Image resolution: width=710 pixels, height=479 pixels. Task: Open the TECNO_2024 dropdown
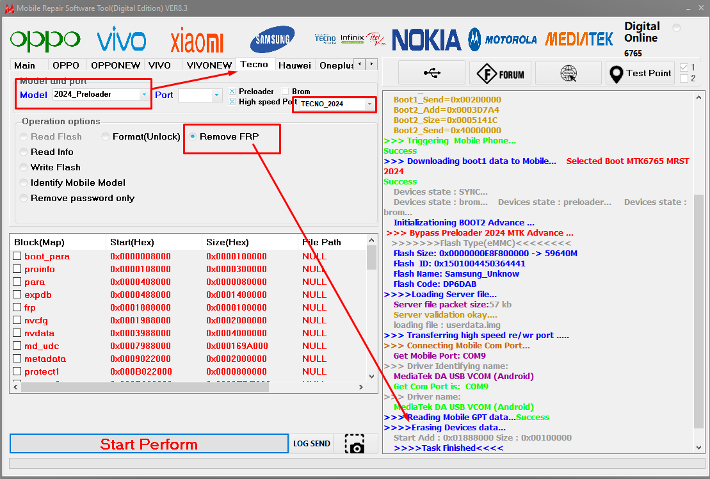pyautogui.click(x=369, y=104)
